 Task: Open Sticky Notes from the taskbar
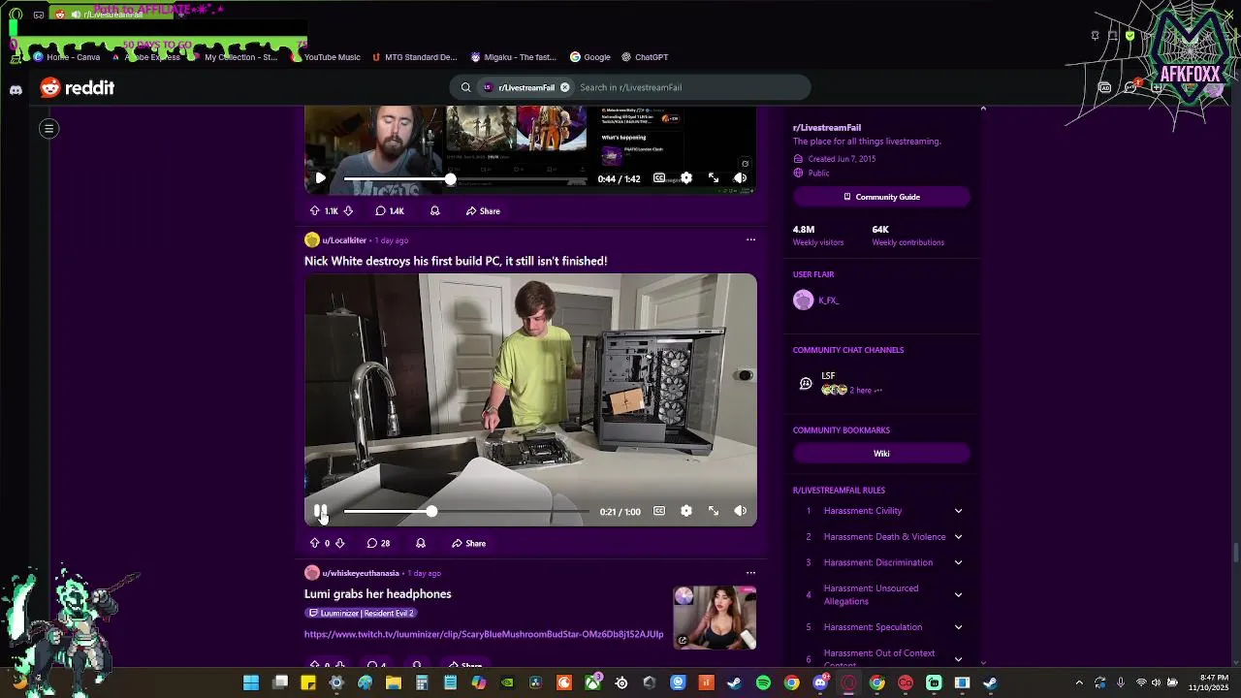307,683
